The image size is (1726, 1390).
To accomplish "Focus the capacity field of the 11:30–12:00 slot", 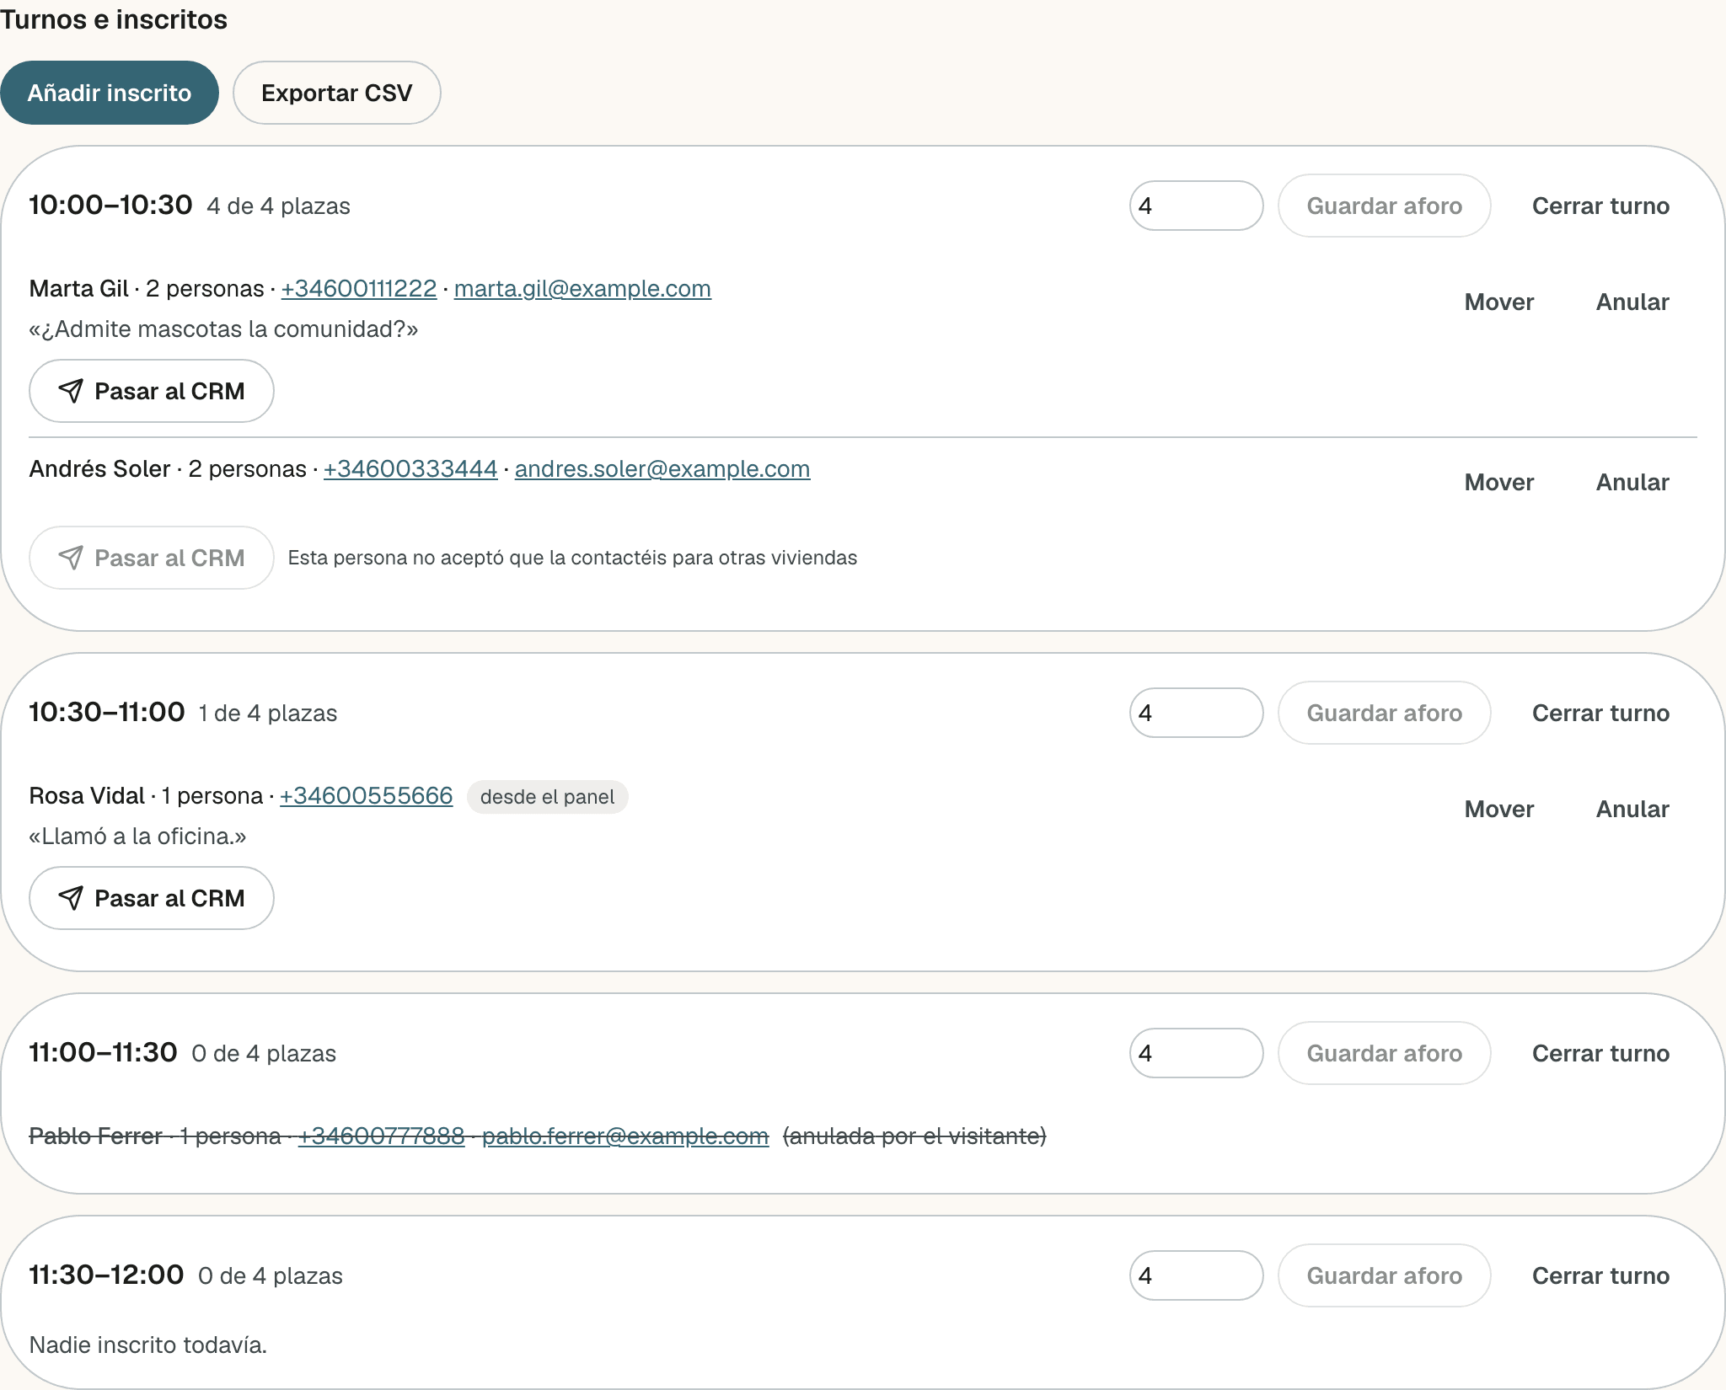I will pos(1196,1275).
